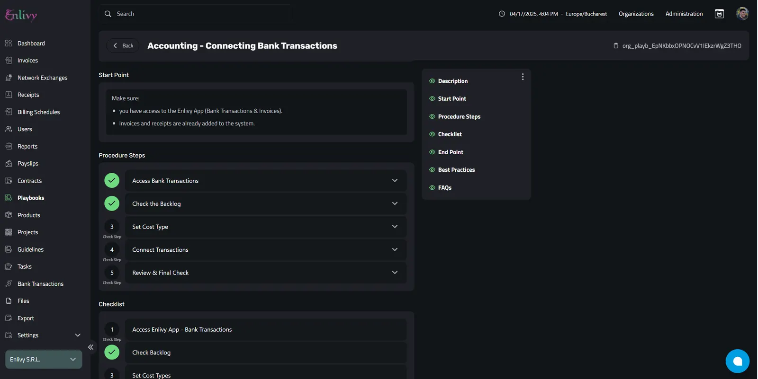
Task: Check step 3 Set Cost Type
Action: point(112,227)
